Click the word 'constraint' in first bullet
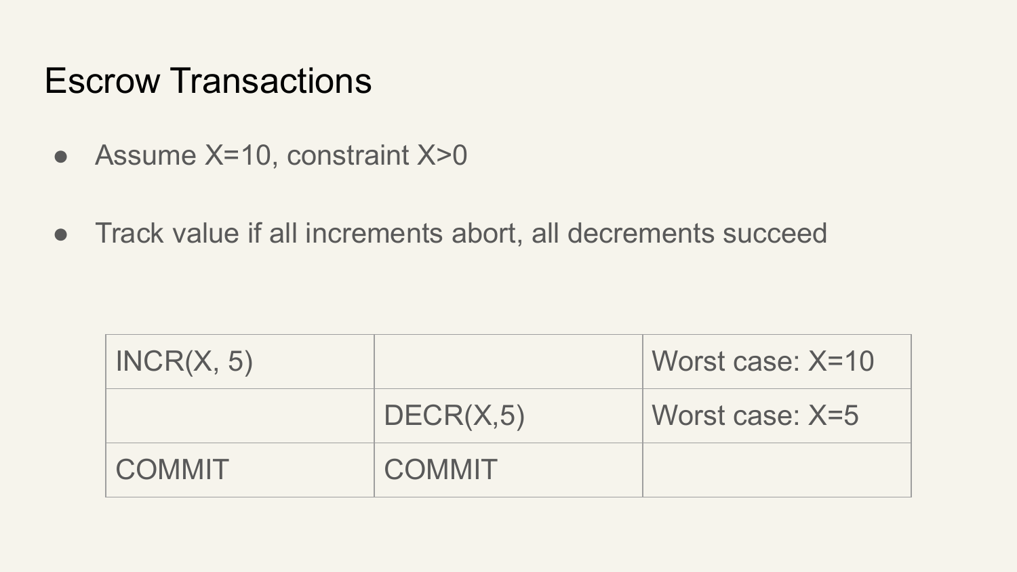 tap(348, 155)
